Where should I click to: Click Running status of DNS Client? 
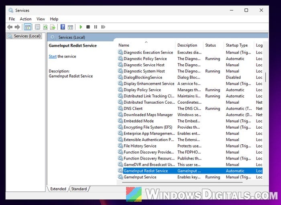coord(212,109)
